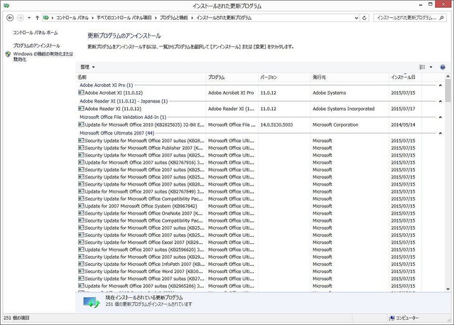Image resolution: width=454 pixels, height=325 pixels.
Task: Click icon of the Office Word 2007 update row
Action: point(81,271)
